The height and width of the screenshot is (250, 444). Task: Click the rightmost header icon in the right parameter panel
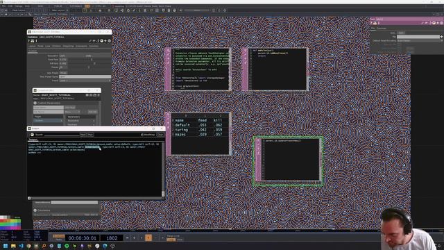pyautogui.click(x=441, y=23)
